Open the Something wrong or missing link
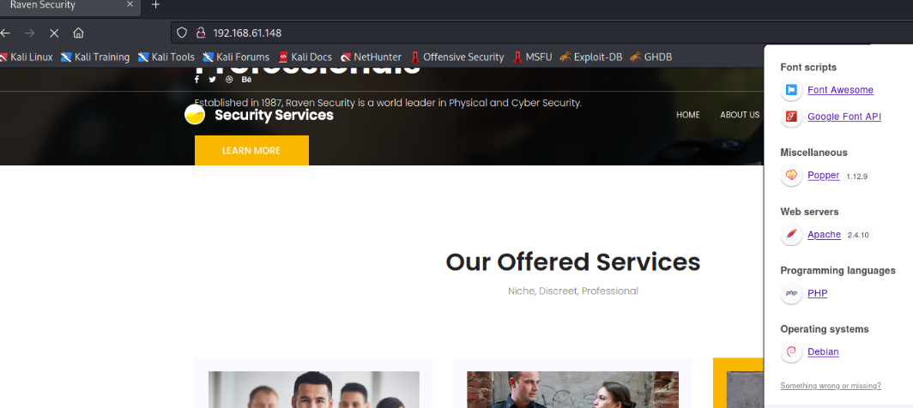 (x=831, y=386)
